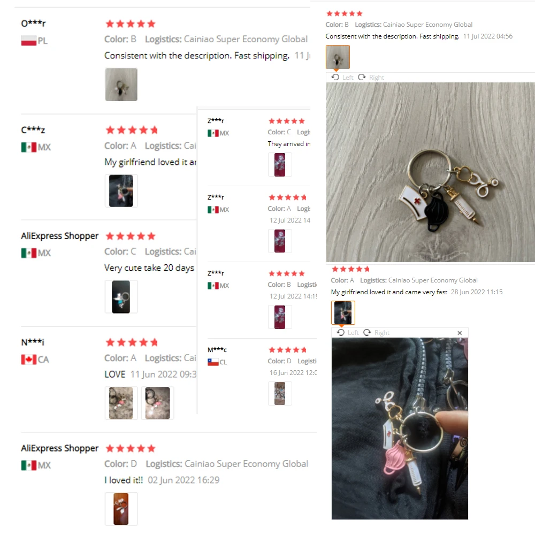
Task: Close the expanded pink mask keychain photo
Action: (x=460, y=333)
